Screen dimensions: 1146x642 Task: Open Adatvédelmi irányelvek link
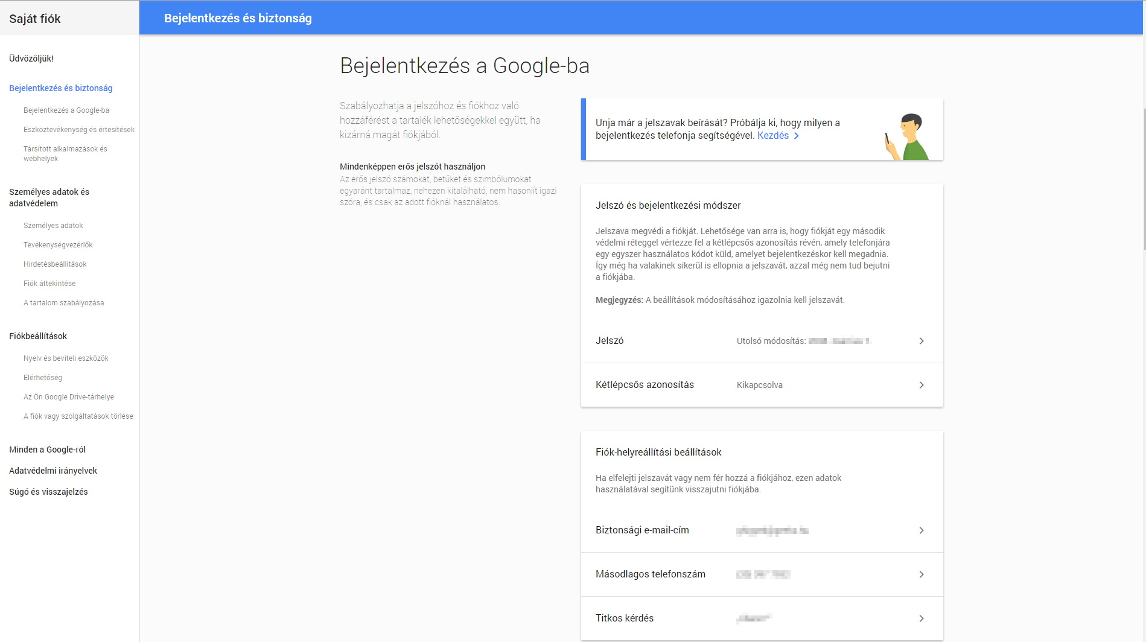click(x=53, y=471)
